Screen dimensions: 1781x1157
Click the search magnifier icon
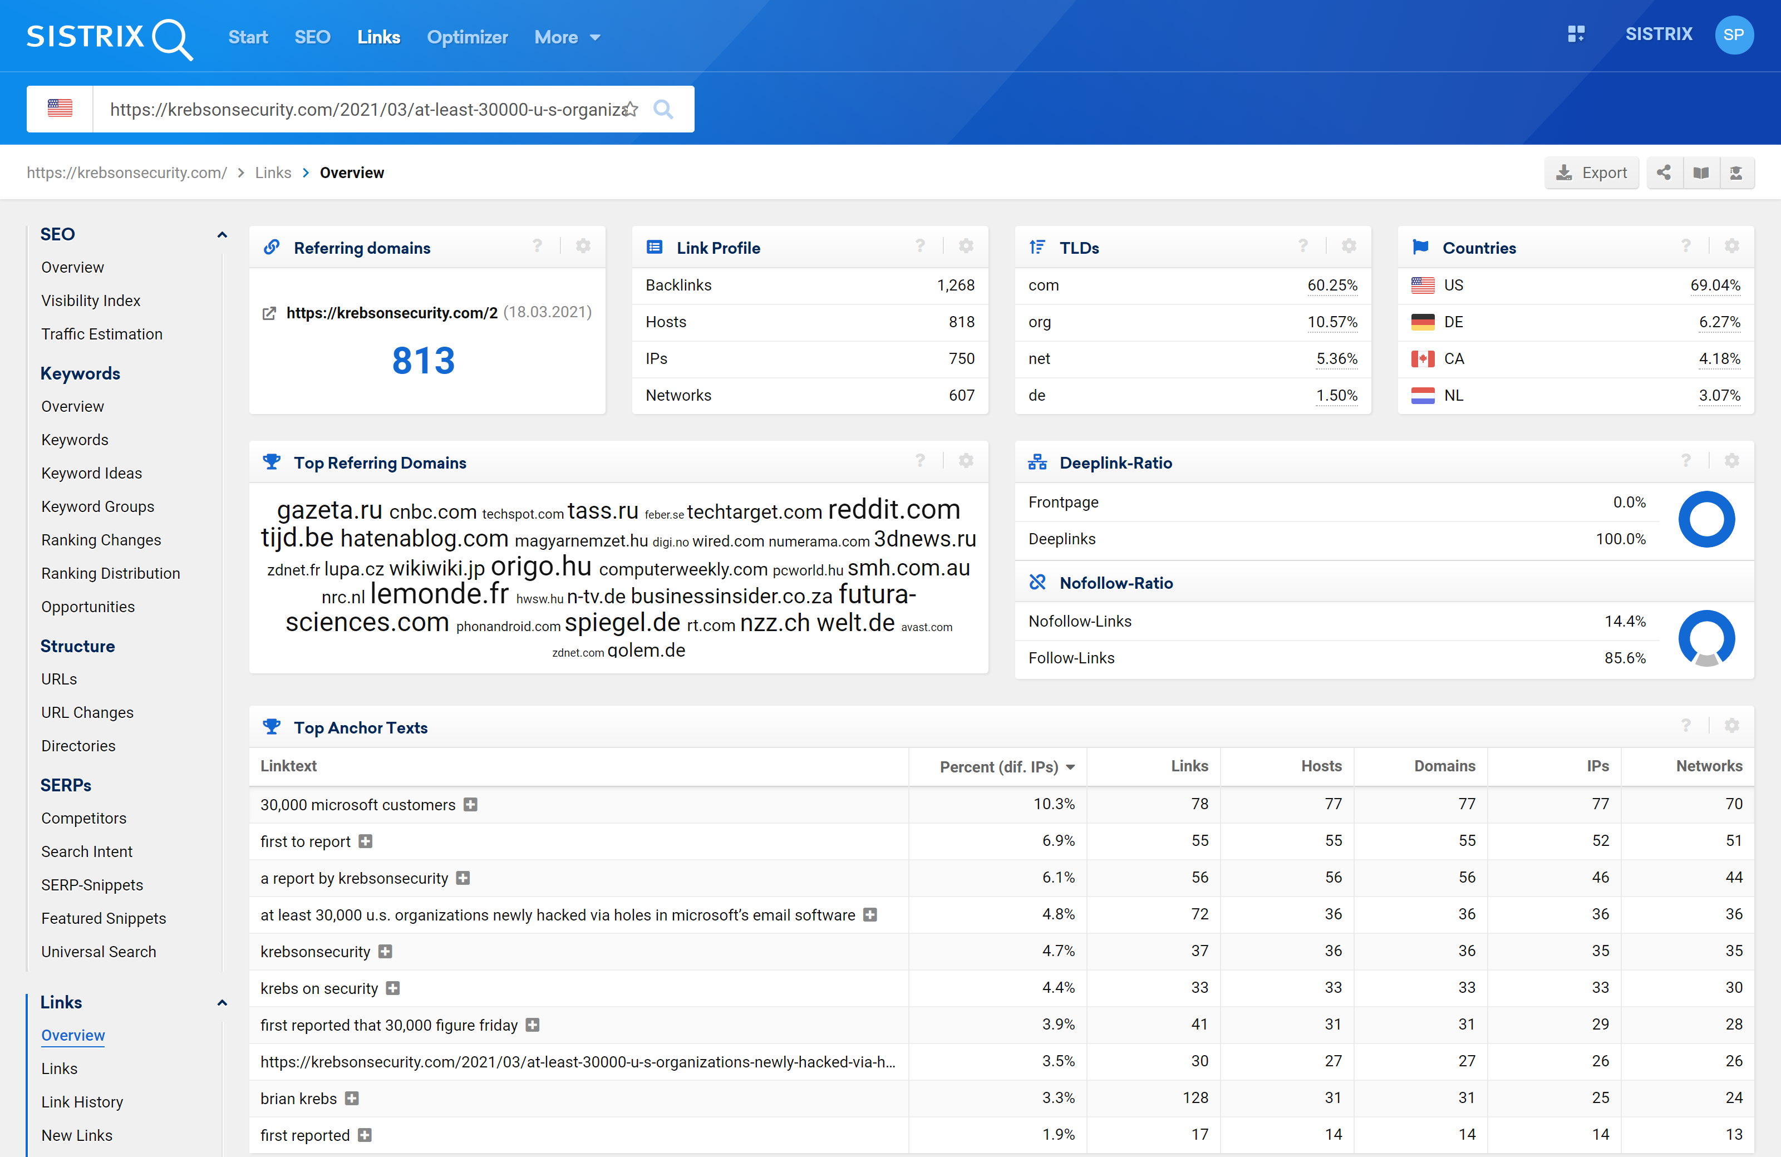click(x=663, y=109)
